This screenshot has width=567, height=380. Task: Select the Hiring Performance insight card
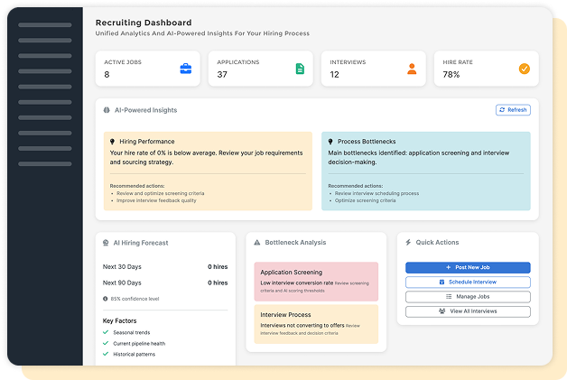tap(208, 171)
